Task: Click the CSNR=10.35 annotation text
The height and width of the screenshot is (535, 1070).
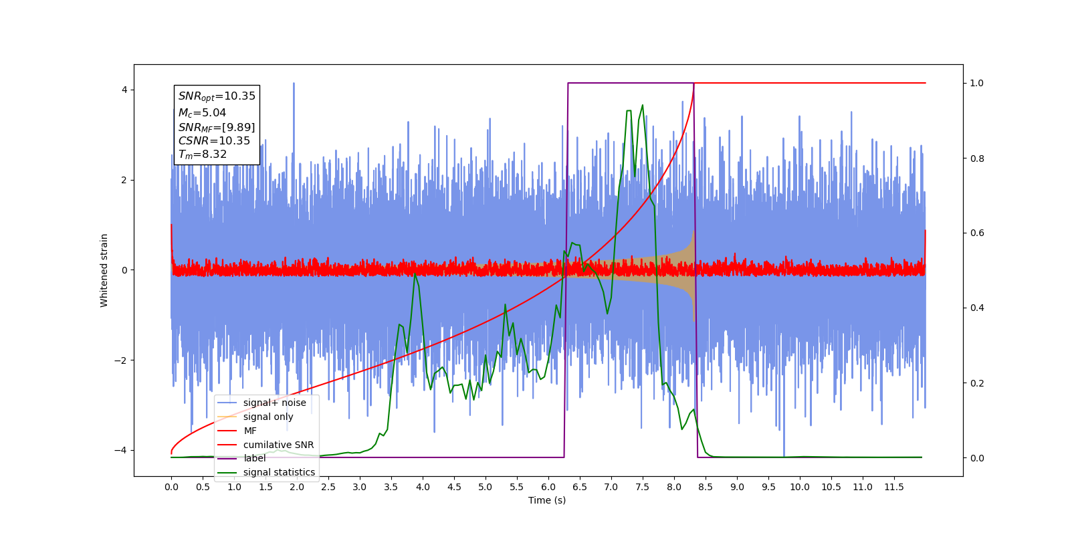Action: (214, 140)
